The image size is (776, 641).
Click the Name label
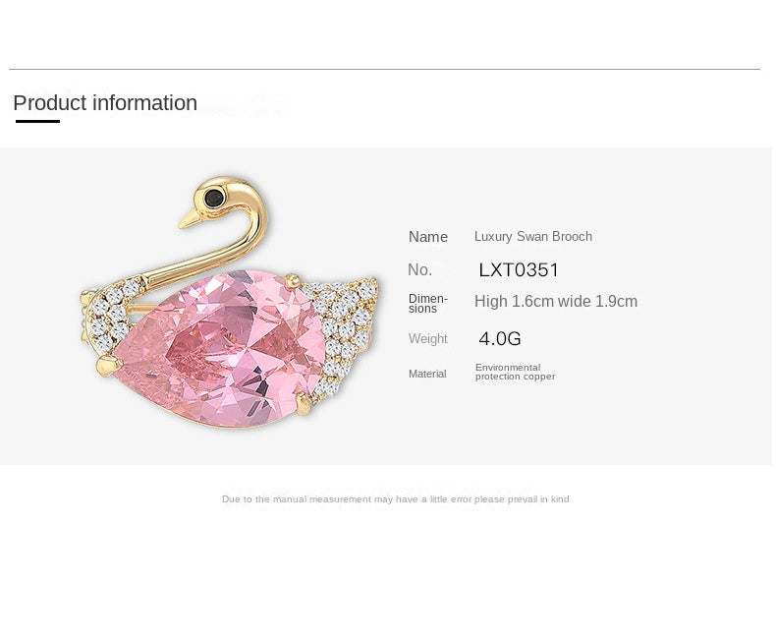pyautogui.click(x=428, y=237)
